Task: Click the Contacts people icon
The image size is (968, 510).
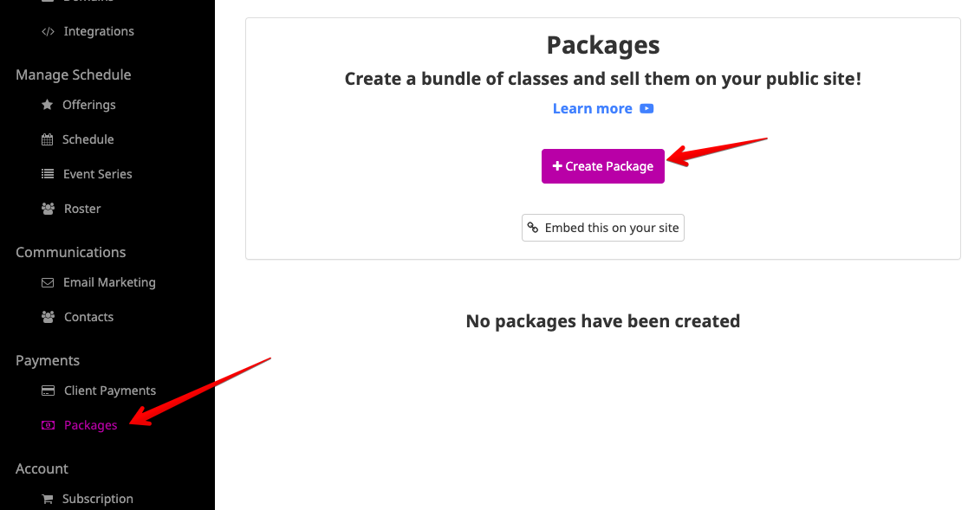Action: [48, 317]
